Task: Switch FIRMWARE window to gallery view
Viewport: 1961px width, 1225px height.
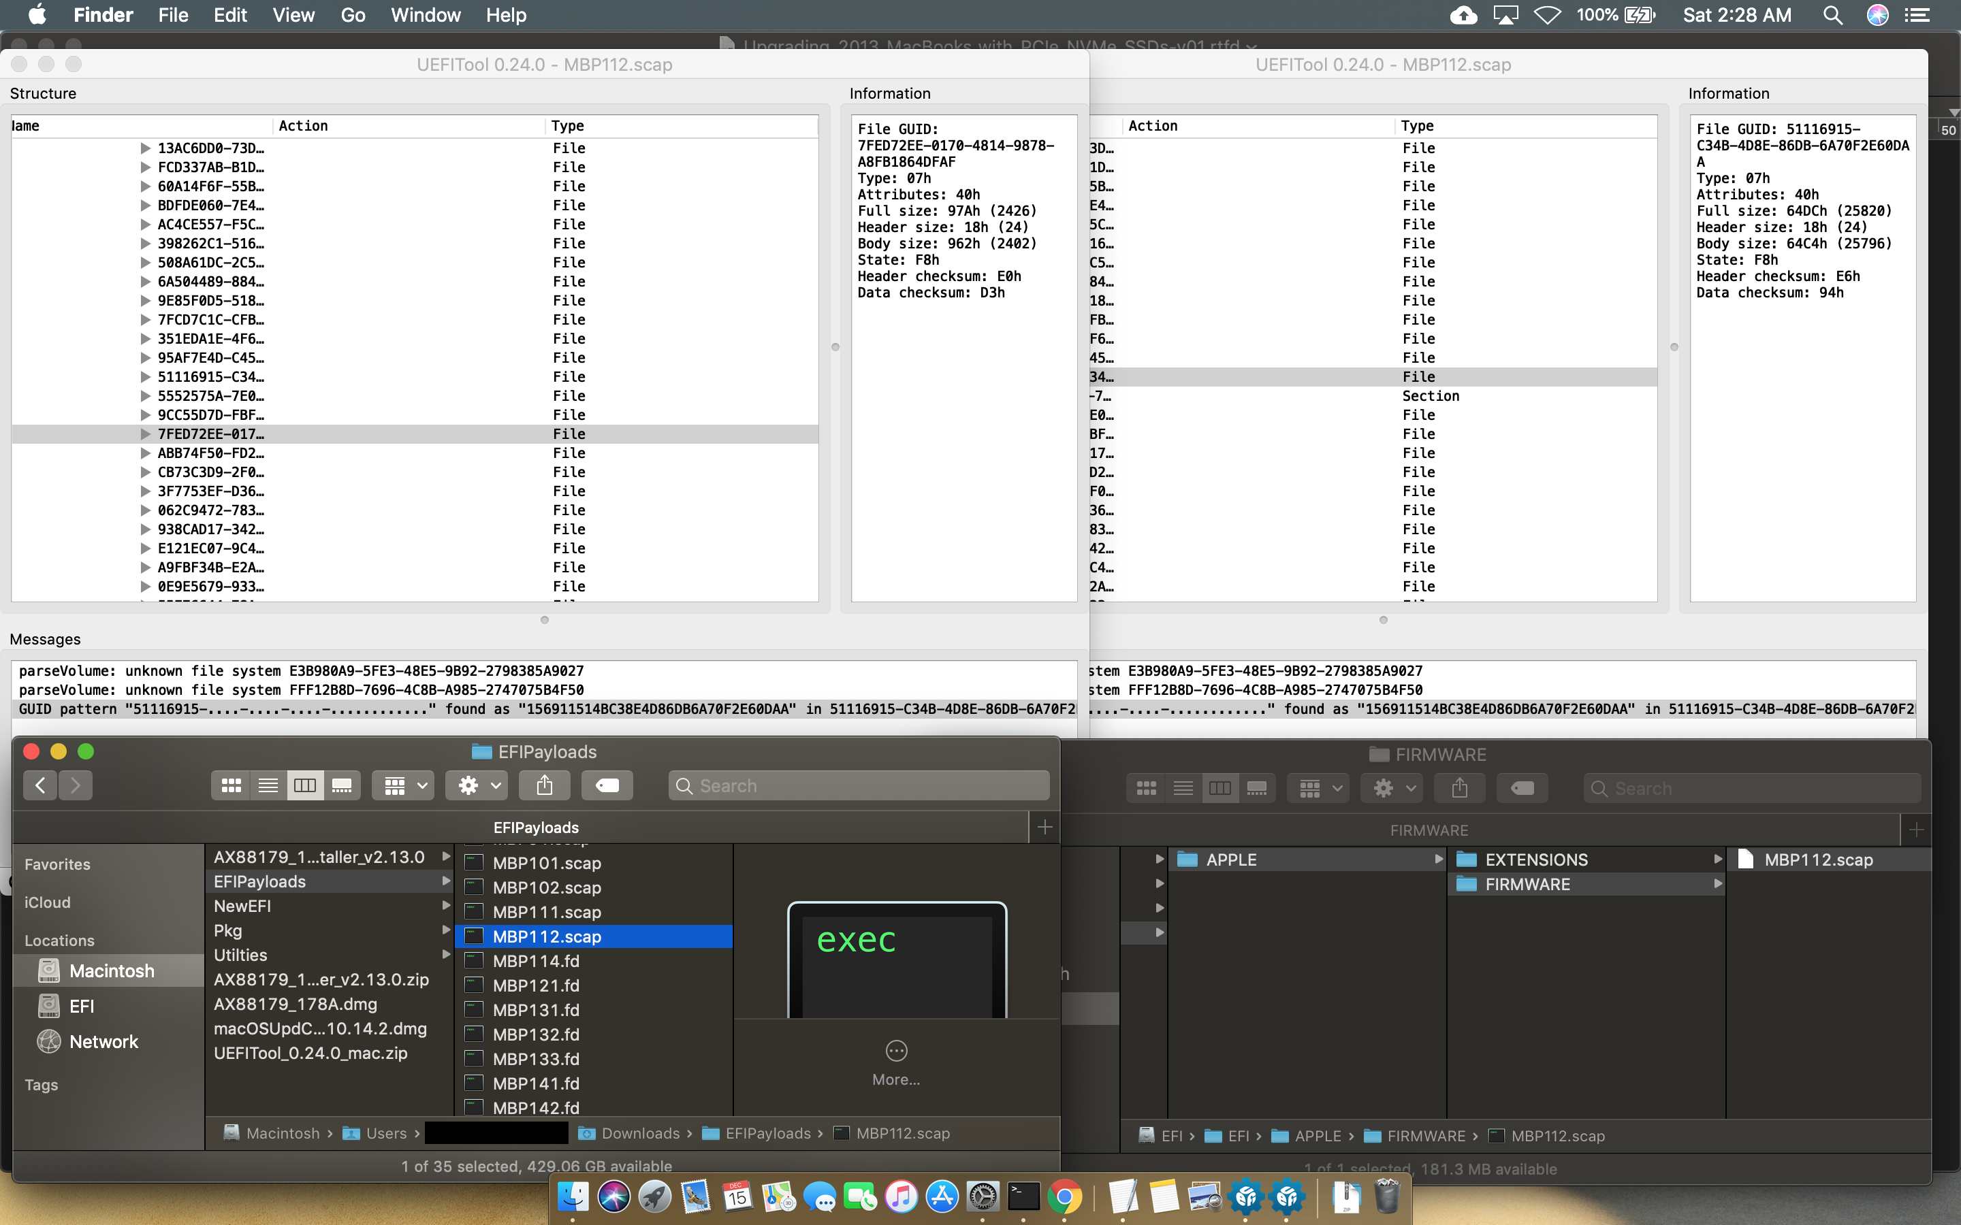Action: point(1257,788)
